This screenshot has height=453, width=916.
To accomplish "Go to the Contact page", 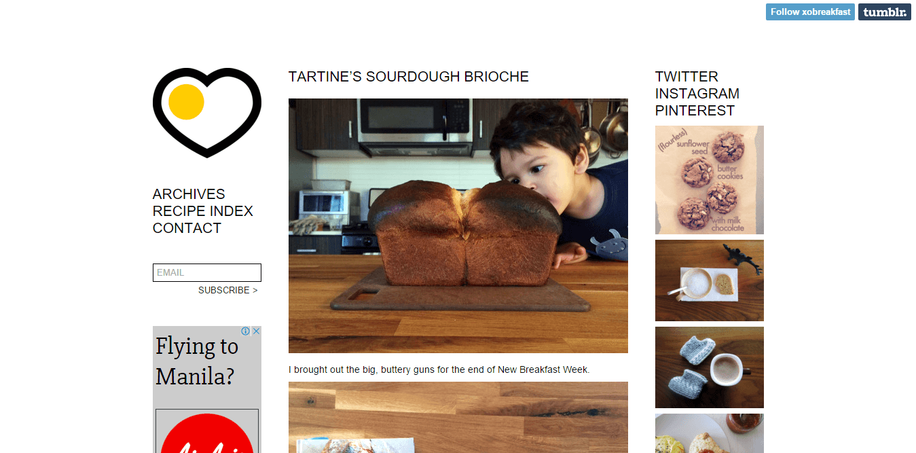I will click(x=187, y=228).
